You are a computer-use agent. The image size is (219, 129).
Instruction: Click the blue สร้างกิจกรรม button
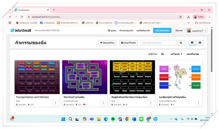162,30
